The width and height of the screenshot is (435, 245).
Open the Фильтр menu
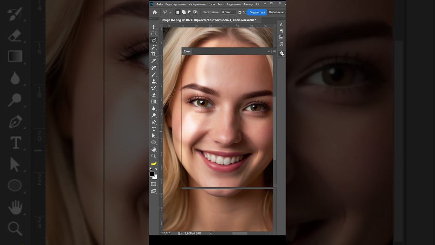(x=248, y=4)
